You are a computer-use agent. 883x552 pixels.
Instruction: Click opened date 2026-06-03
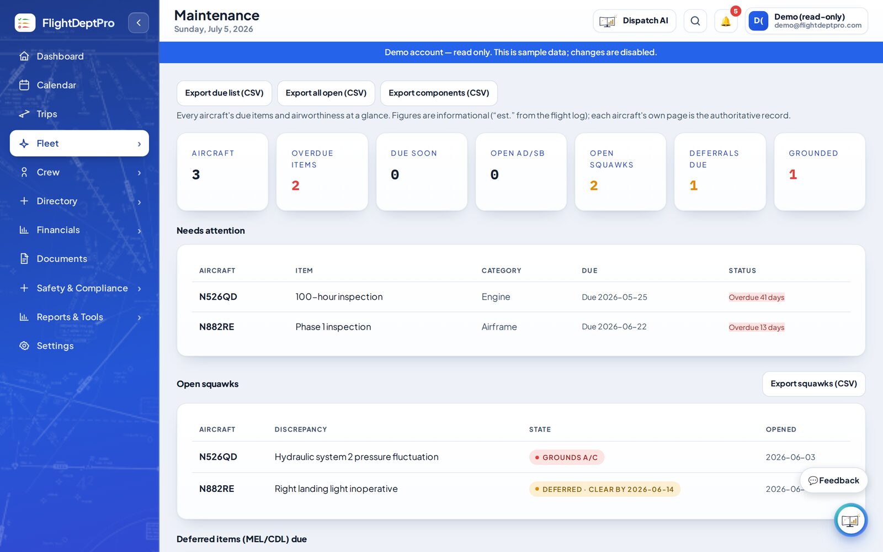pyautogui.click(x=790, y=457)
